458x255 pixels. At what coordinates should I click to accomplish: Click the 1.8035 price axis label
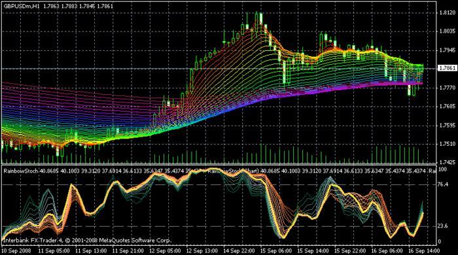[x=447, y=31]
